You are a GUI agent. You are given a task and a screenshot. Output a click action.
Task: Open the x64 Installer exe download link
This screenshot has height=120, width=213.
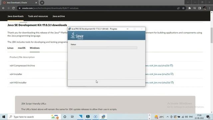pyautogui.click(x=153, y=74)
